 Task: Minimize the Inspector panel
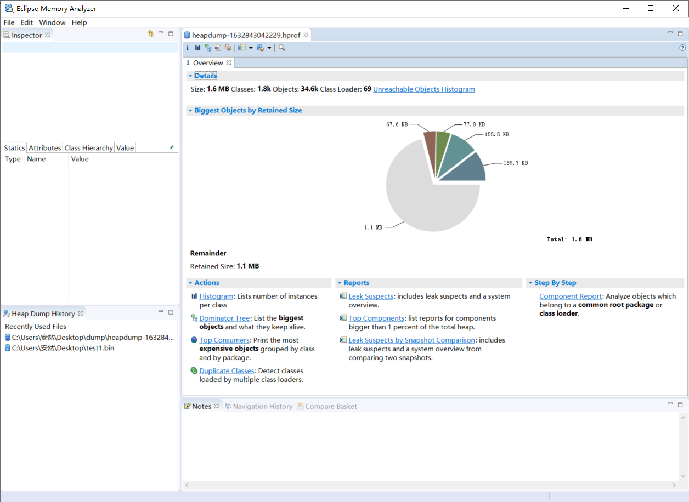(x=161, y=33)
